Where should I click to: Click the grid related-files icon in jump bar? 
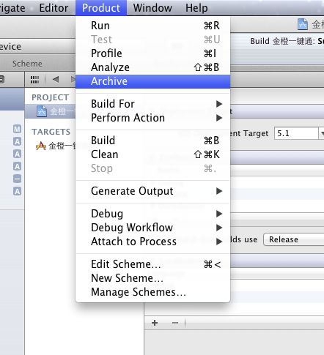[34, 80]
